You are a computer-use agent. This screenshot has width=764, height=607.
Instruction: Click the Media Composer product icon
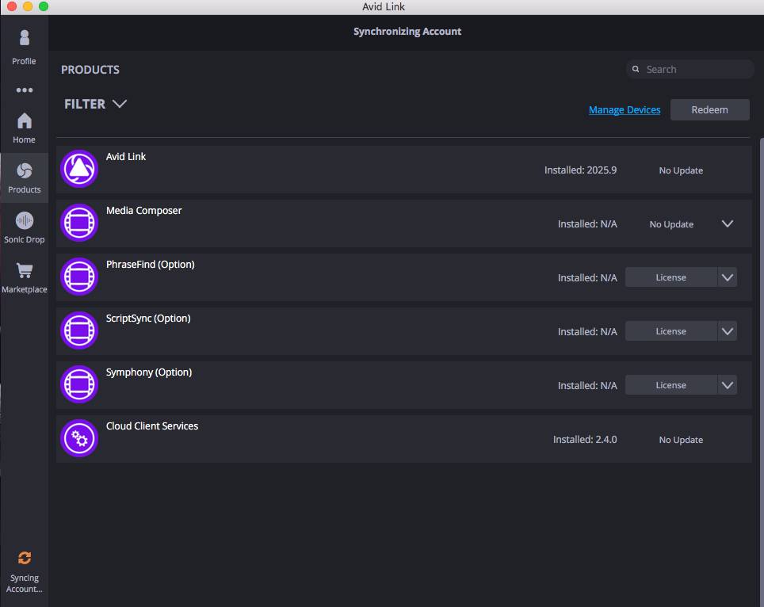click(79, 223)
